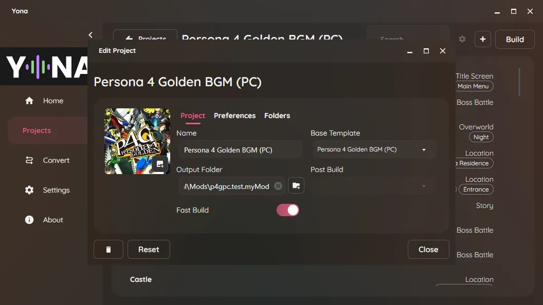Click the Close button in Edit Project
Image resolution: width=543 pixels, height=305 pixels.
point(428,250)
